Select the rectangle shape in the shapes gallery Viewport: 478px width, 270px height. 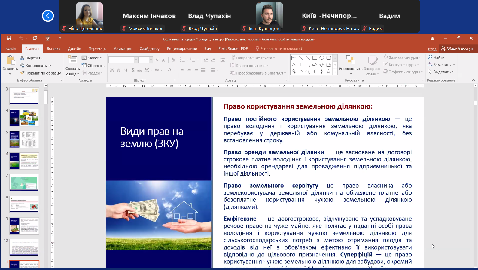click(315, 58)
